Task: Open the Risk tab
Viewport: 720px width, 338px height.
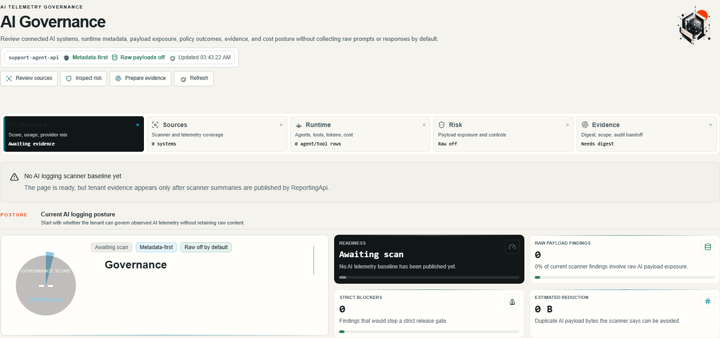Action: [503, 134]
